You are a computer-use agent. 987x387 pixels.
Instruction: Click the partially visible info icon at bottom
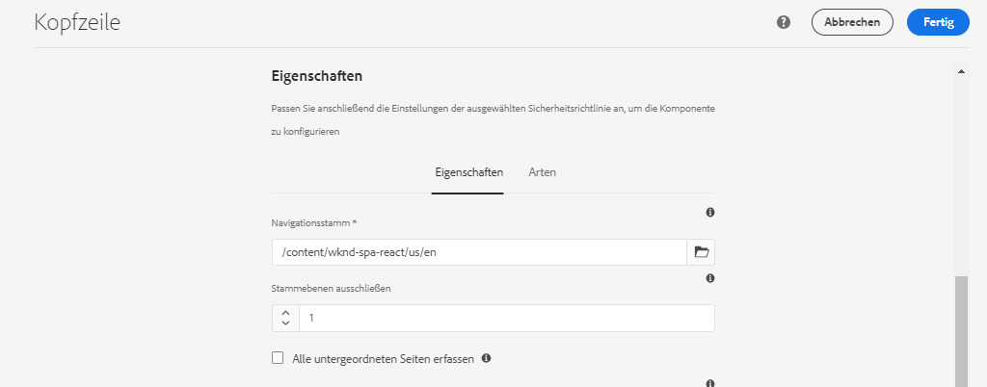click(710, 383)
